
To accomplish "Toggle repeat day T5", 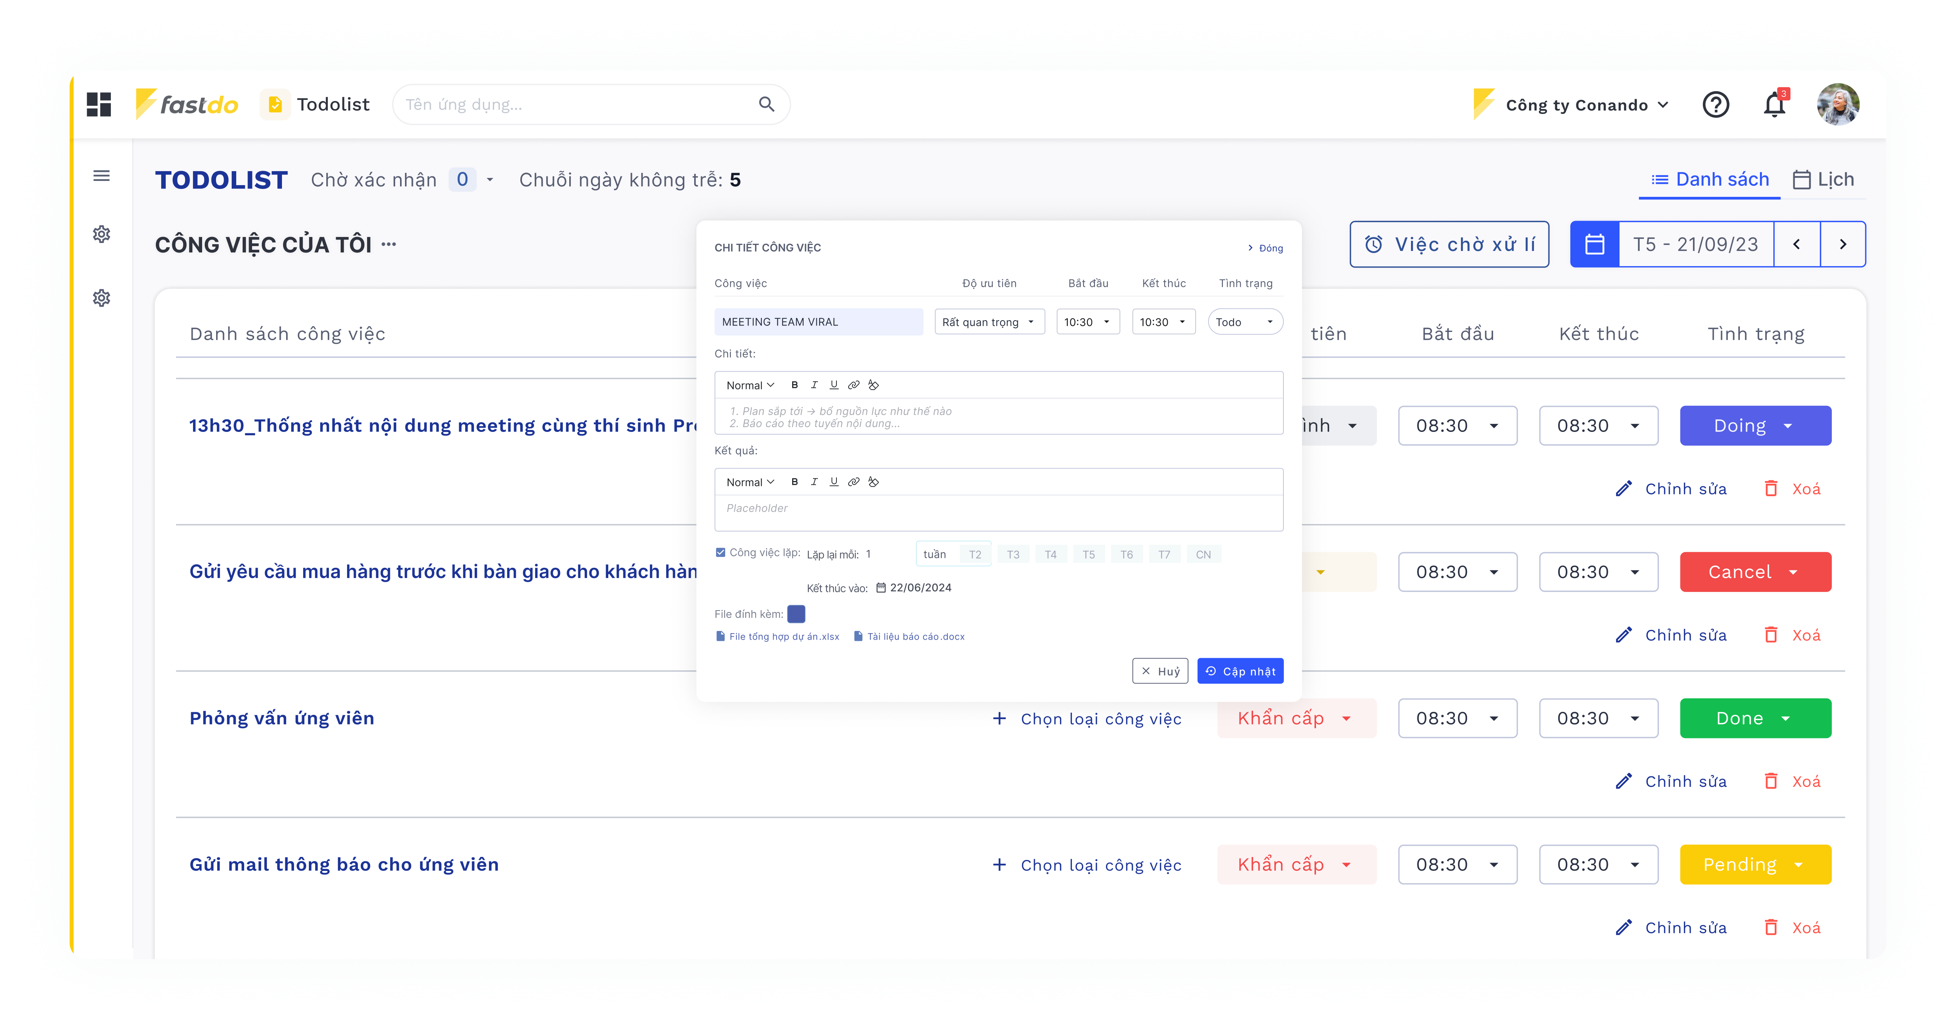I will pyautogui.click(x=1088, y=554).
